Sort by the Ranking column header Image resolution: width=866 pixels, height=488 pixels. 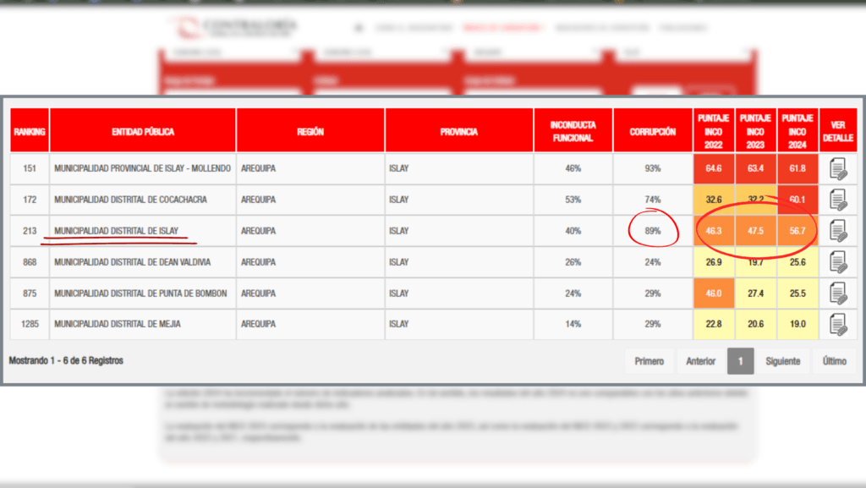click(x=29, y=132)
